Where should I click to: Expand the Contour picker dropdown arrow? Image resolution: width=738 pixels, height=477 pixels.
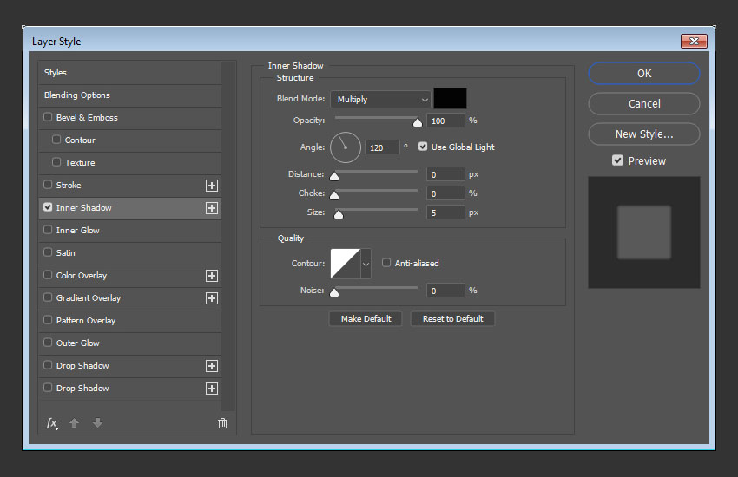point(366,264)
